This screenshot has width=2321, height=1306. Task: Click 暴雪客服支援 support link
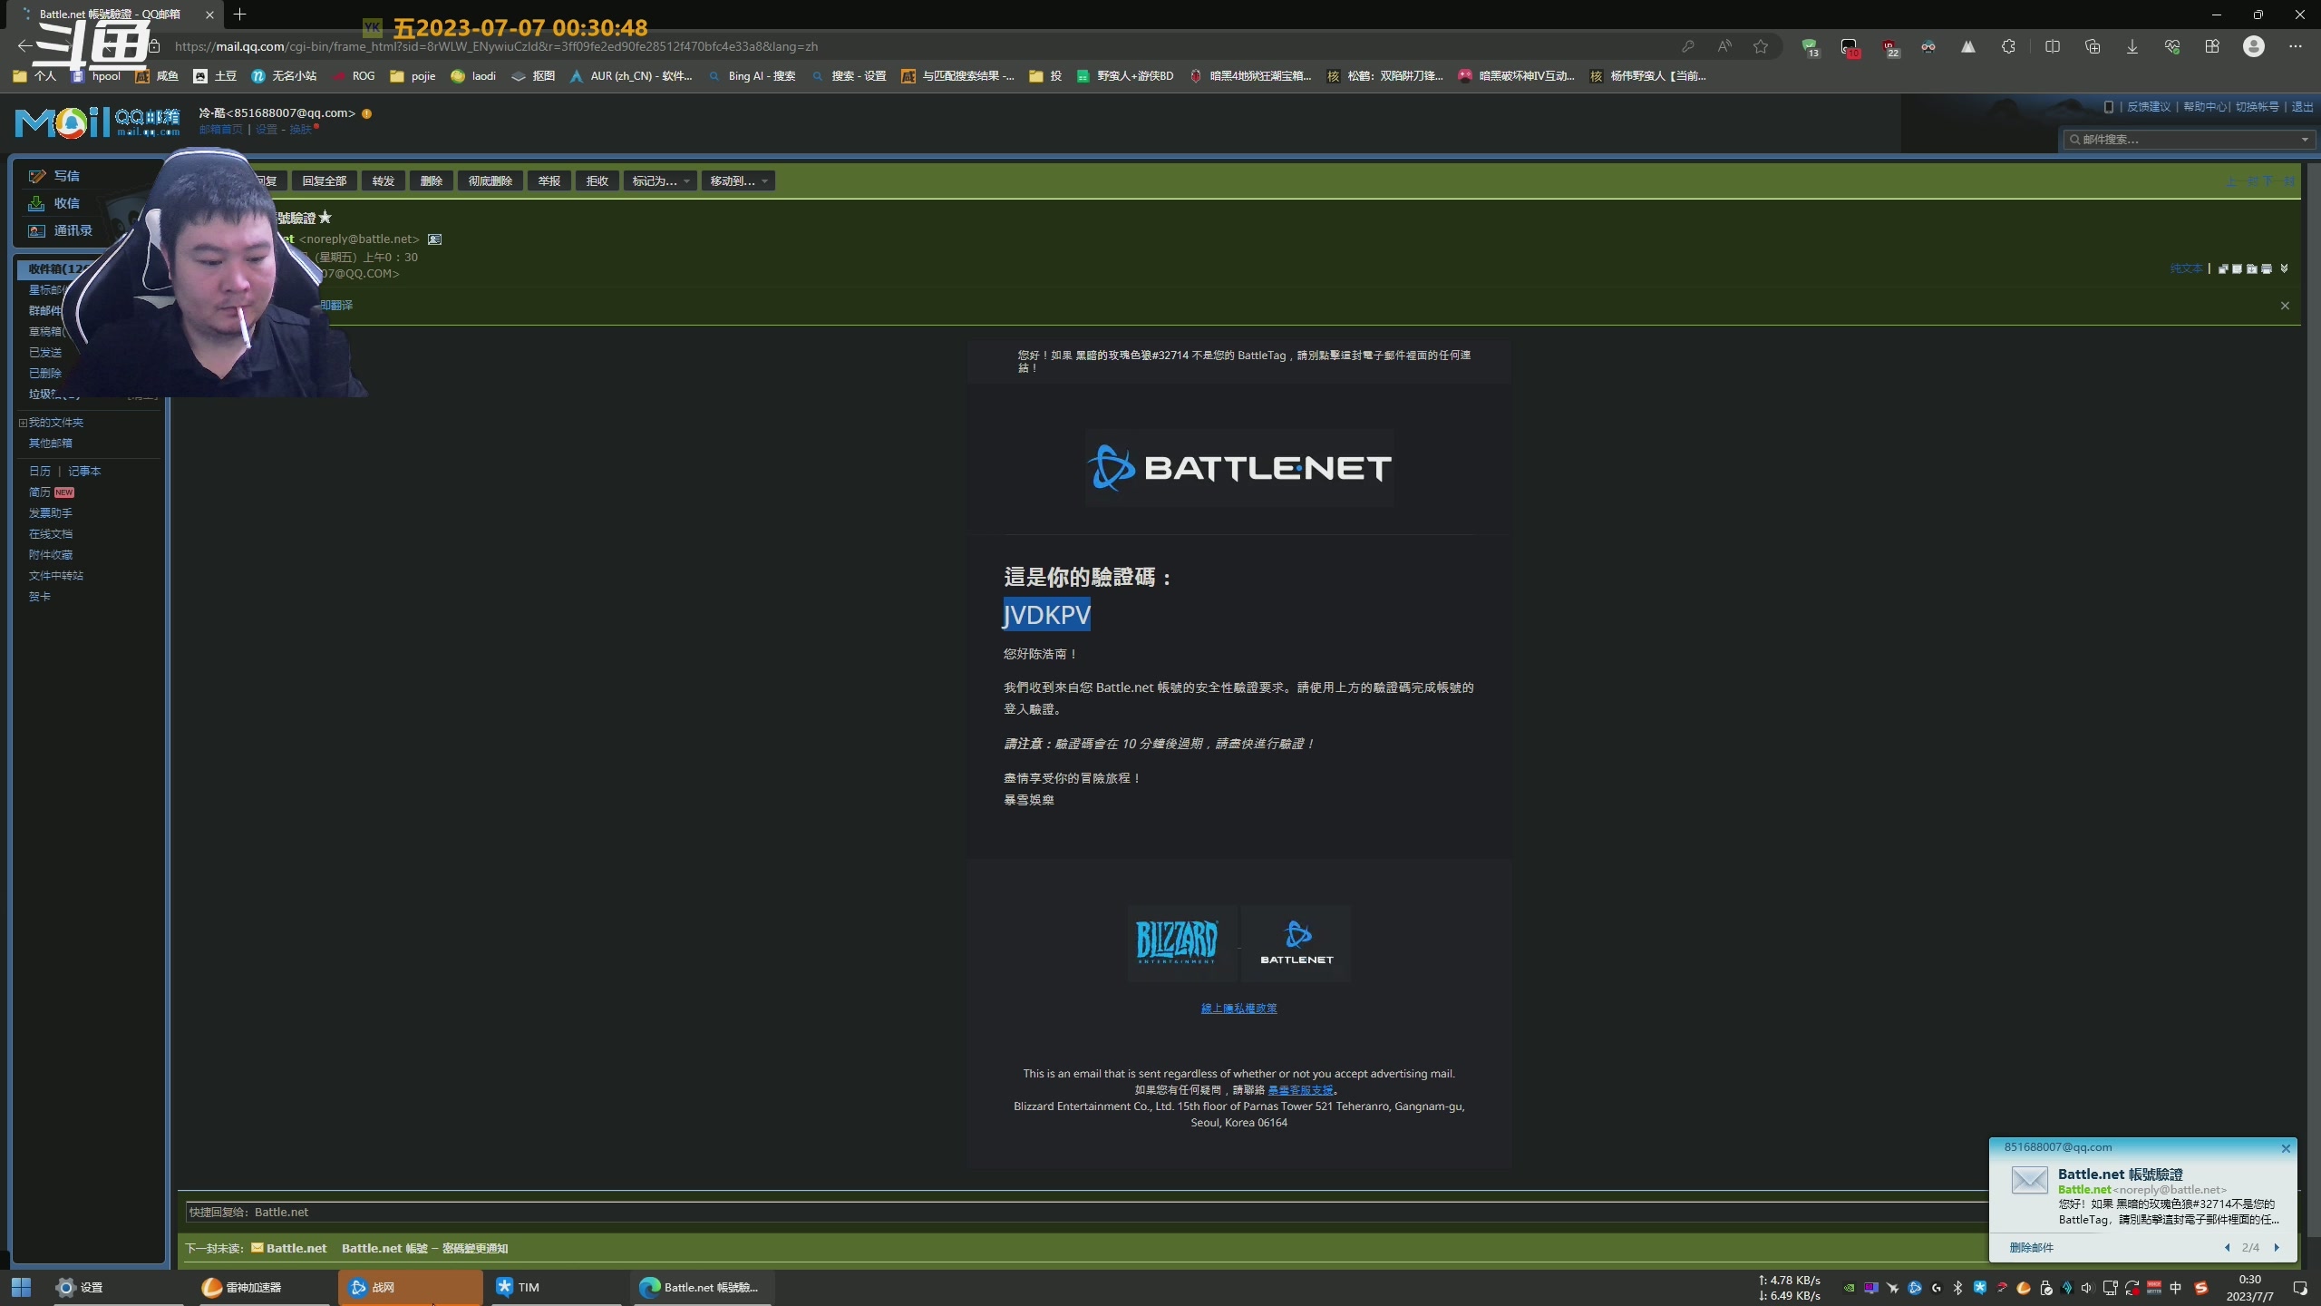pyautogui.click(x=1300, y=1090)
